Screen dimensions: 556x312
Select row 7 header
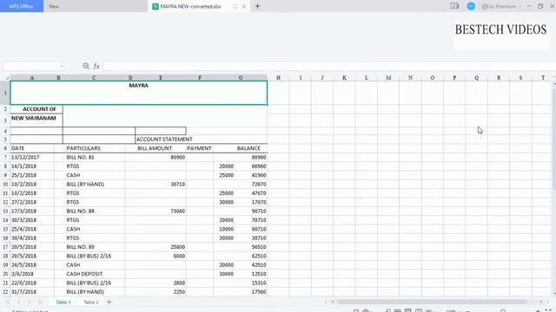5,157
